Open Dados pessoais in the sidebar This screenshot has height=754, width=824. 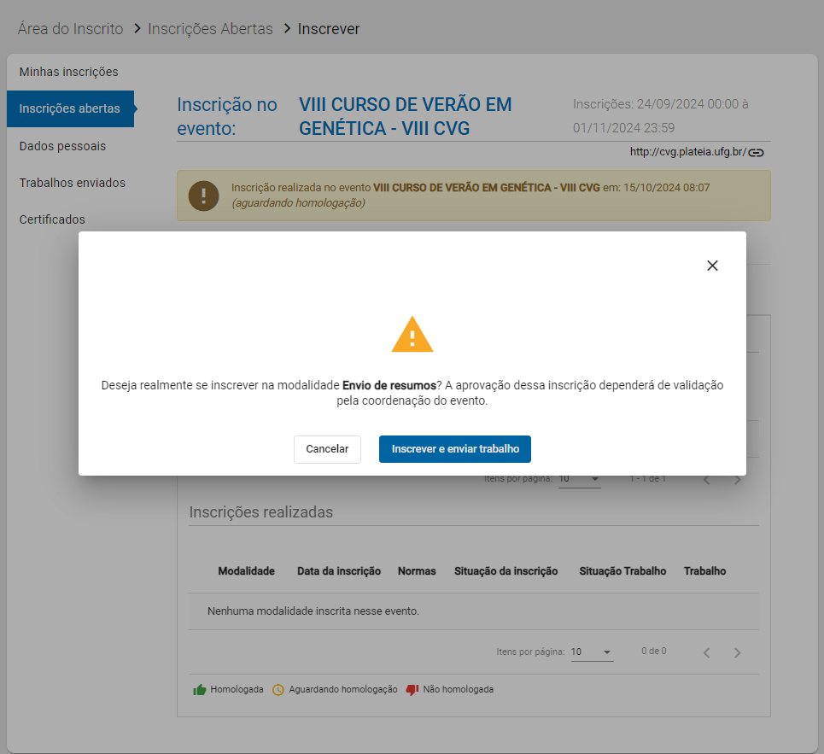(62, 146)
